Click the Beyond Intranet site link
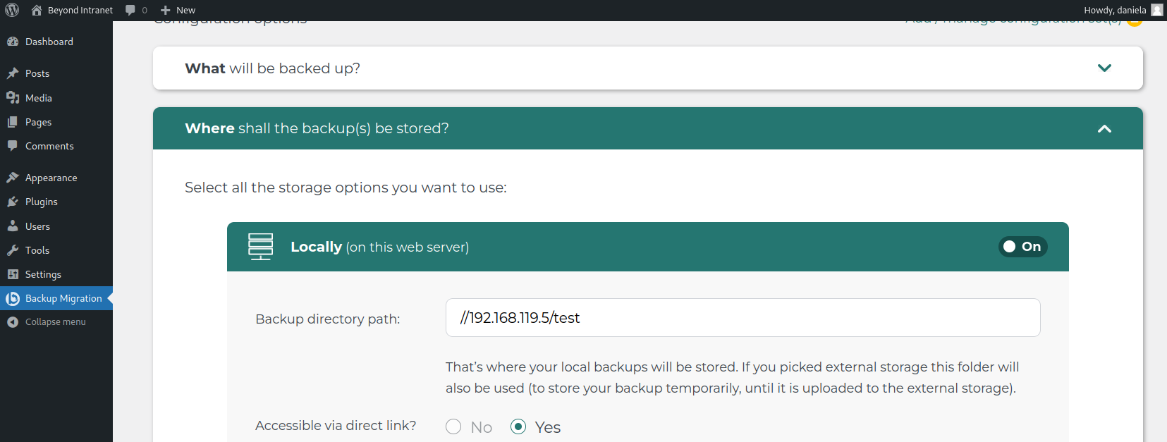 [80, 10]
